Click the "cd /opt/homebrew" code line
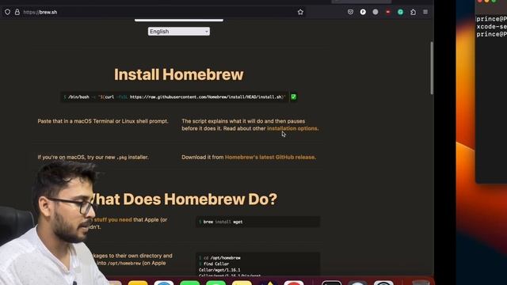Image resolution: width=507 pixels, height=285 pixels. tap(220, 258)
